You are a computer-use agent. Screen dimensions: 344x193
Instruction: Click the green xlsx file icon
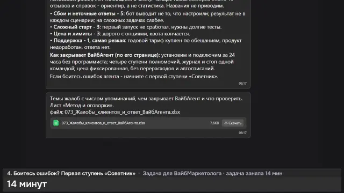tap(56, 123)
